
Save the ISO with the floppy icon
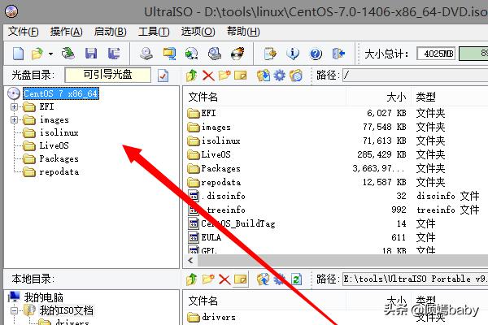[91, 54]
